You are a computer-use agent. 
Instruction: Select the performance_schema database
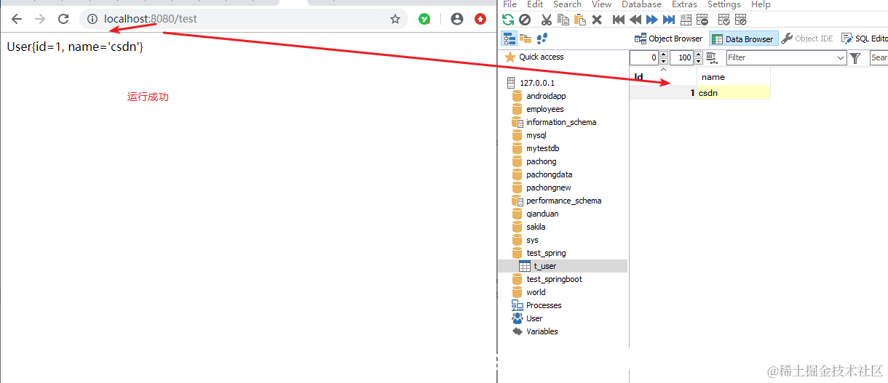(x=563, y=201)
